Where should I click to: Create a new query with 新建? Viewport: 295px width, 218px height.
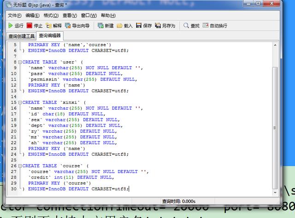point(105,26)
